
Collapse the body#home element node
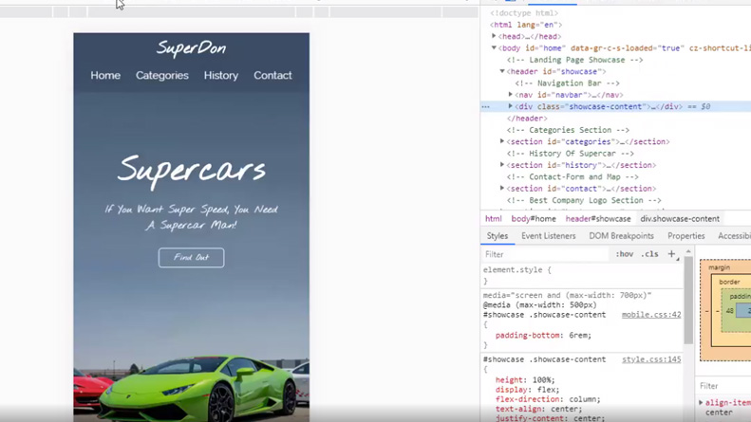(x=494, y=47)
